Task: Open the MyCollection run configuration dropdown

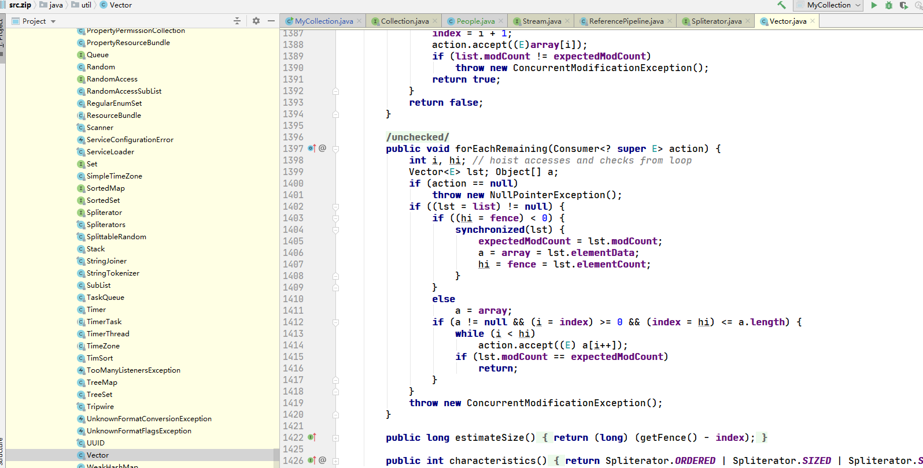Action: pyautogui.click(x=829, y=5)
